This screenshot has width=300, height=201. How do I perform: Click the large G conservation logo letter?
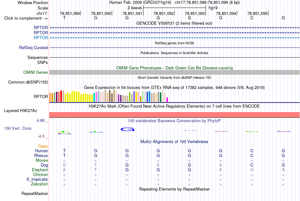[128, 129]
